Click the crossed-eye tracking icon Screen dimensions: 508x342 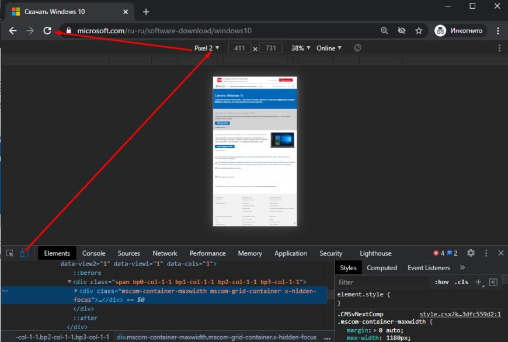pyautogui.click(x=402, y=31)
